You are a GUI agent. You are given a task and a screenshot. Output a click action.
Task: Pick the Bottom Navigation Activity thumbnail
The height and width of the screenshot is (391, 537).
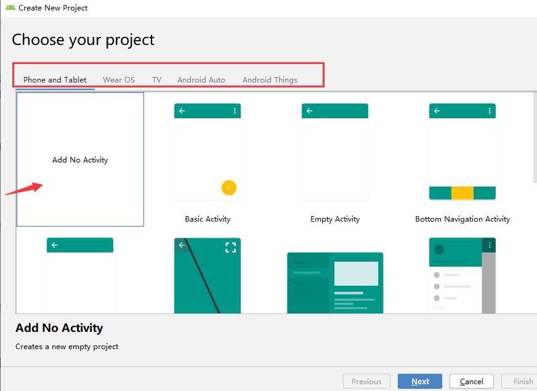click(462, 151)
